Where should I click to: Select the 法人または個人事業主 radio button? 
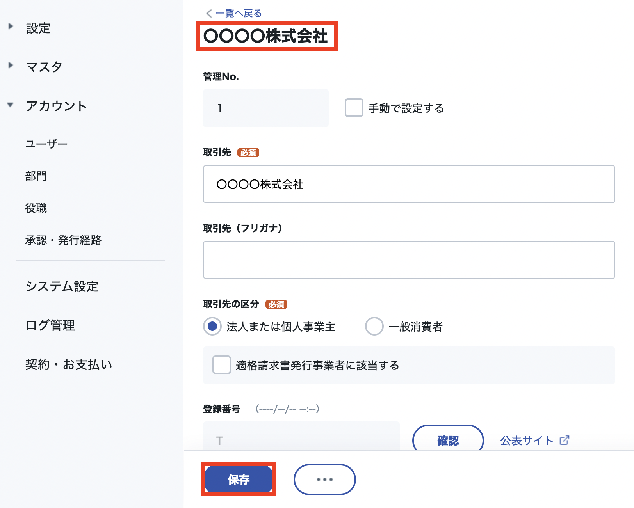(x=212, y=326)
